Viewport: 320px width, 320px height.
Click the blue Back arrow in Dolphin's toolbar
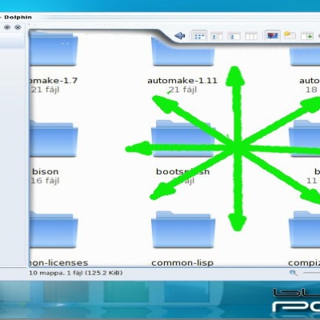click(x=180, y=36)
